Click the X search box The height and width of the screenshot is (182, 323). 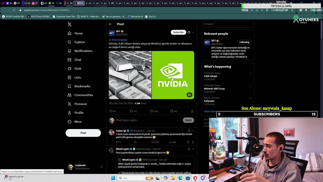click(228, 24)
